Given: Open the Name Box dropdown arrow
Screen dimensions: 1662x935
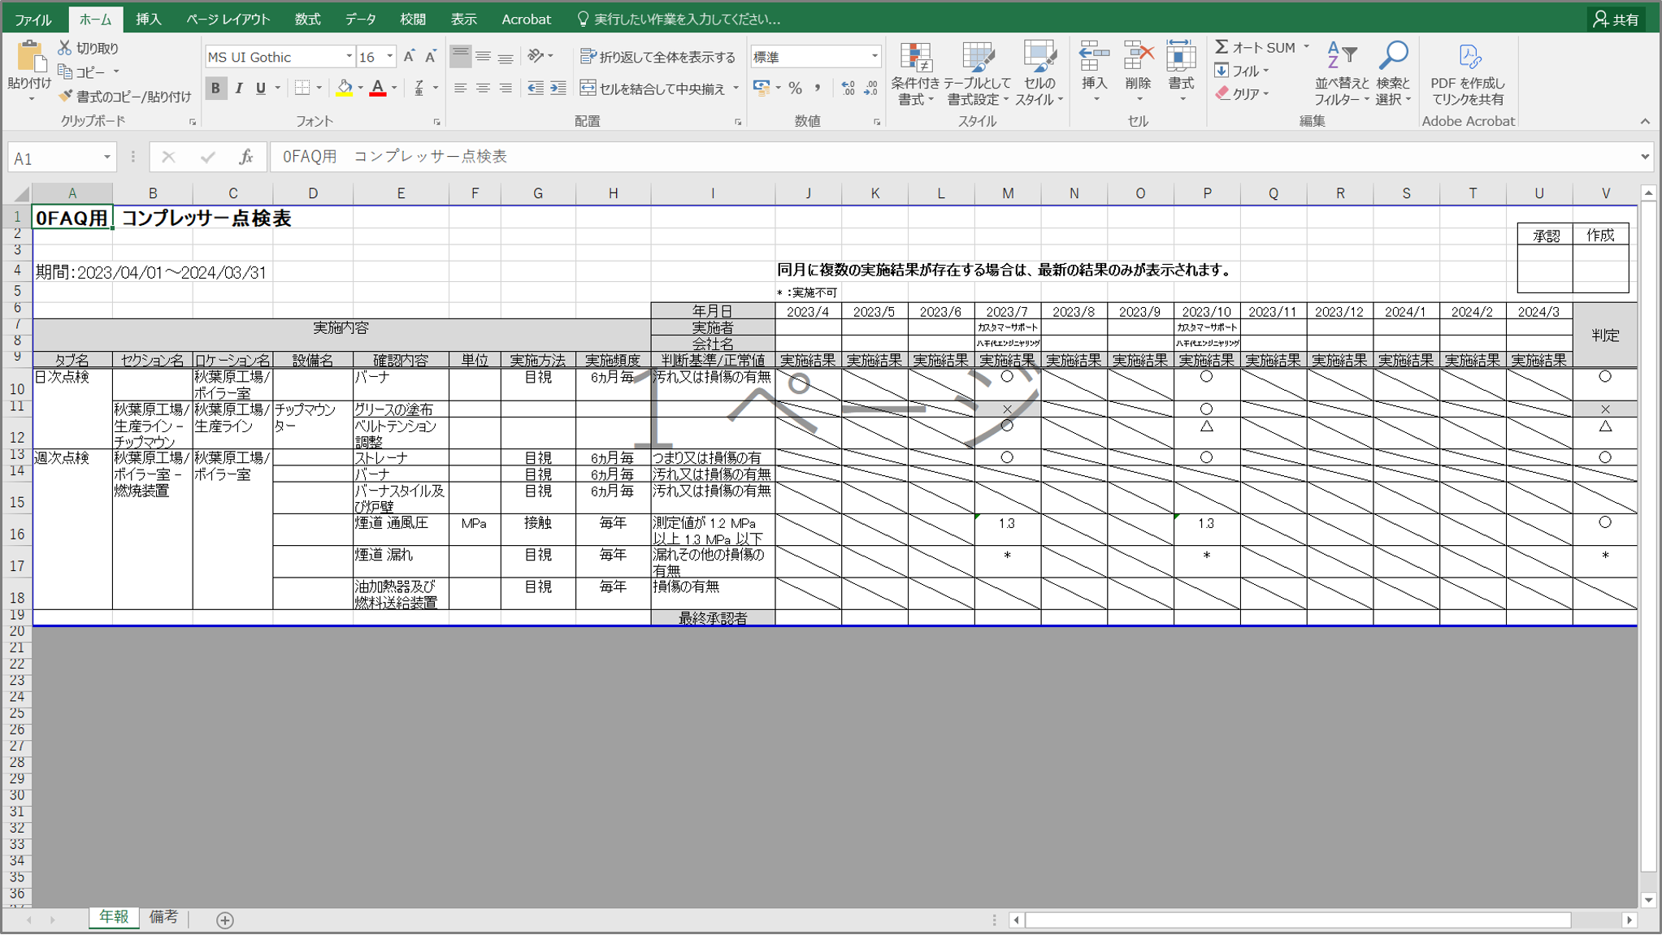Looking at the screenshot, I should point(106,157).
